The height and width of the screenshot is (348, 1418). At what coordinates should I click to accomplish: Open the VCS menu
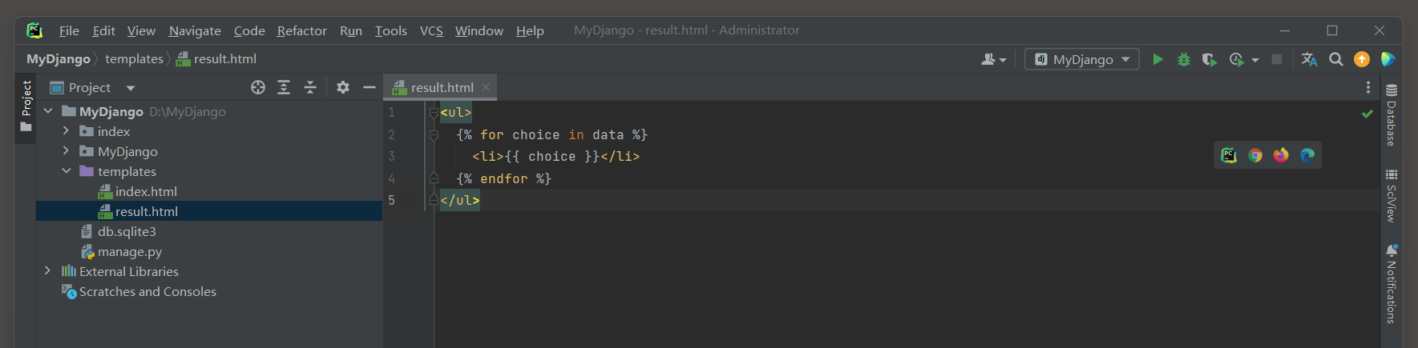[431, 30]
